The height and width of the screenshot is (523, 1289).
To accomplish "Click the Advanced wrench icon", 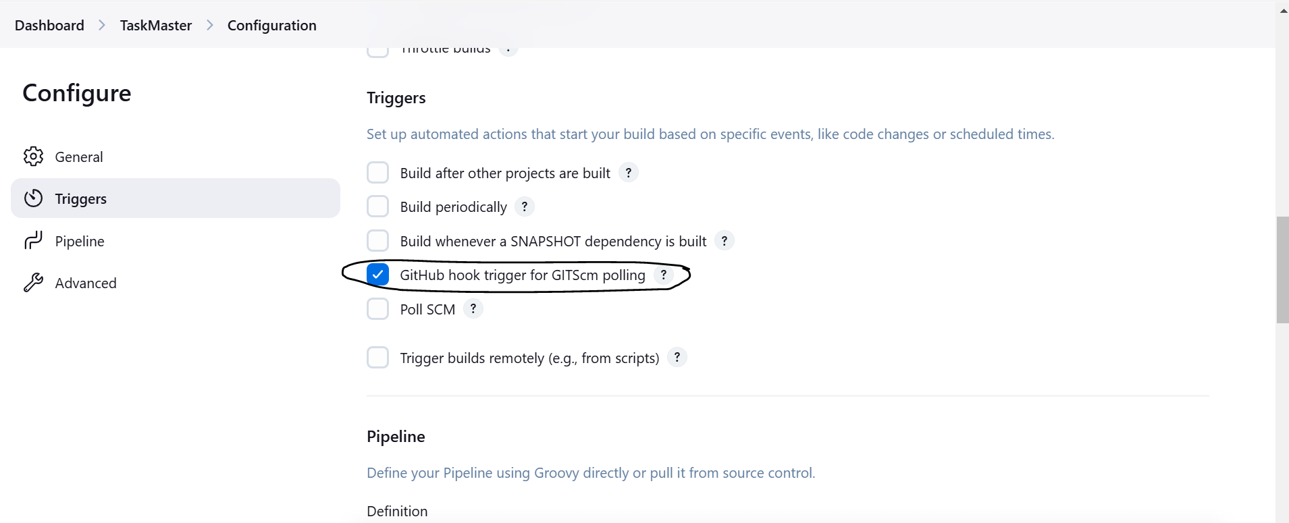I will [x=34, y=282].
